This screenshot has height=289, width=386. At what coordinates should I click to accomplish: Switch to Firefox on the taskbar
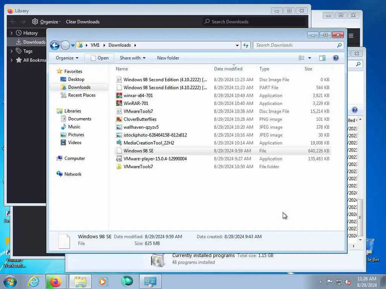[x=56, y=281]
